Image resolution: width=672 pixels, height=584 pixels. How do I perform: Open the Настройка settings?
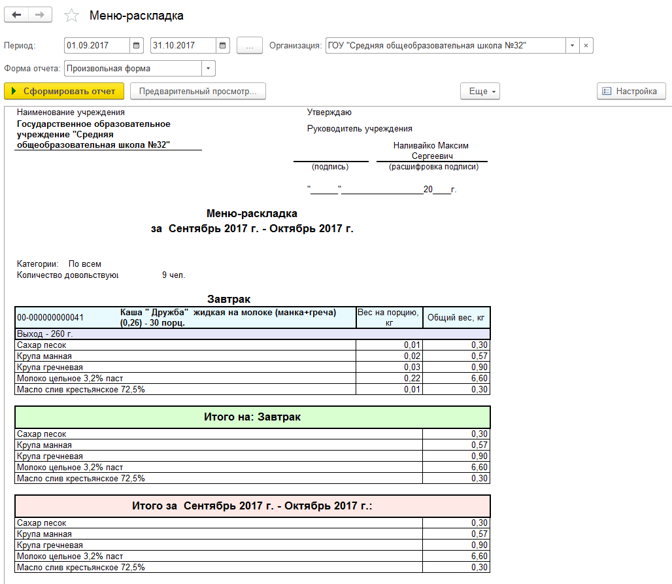pyautogui.click(x=631, y=92)
